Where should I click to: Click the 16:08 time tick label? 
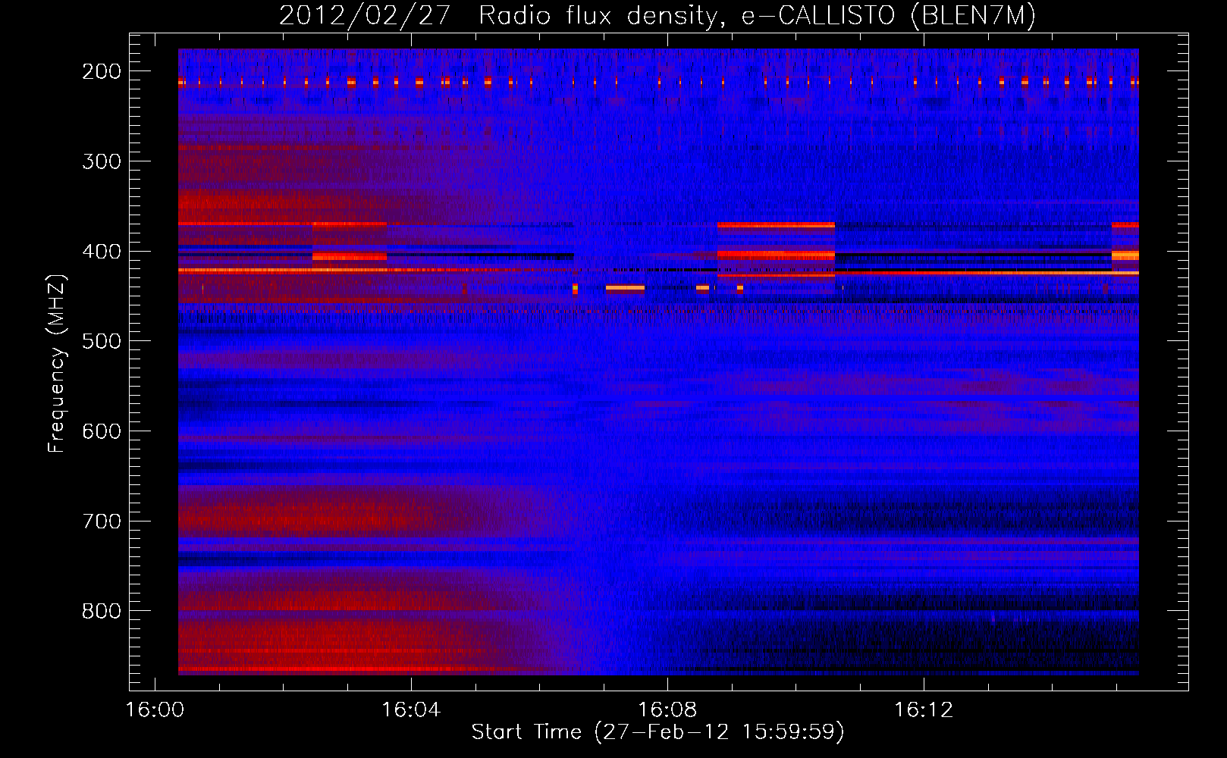click(667, 710)
